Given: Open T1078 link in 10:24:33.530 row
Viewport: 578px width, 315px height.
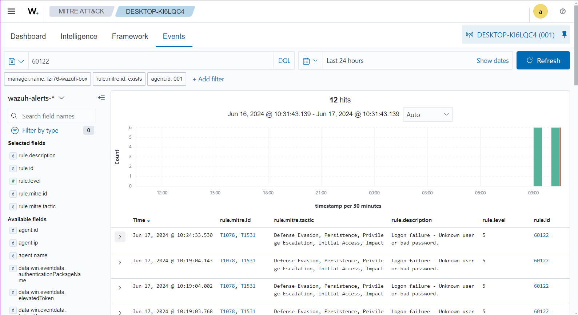Looking at the screenshot, I should point(227,235).
